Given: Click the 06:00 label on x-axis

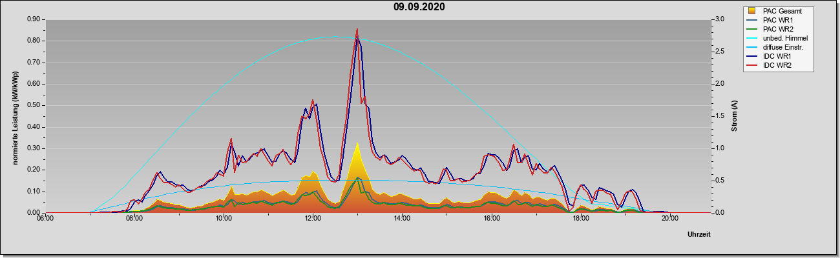Looking at the screenshot, I should (45, 218).
